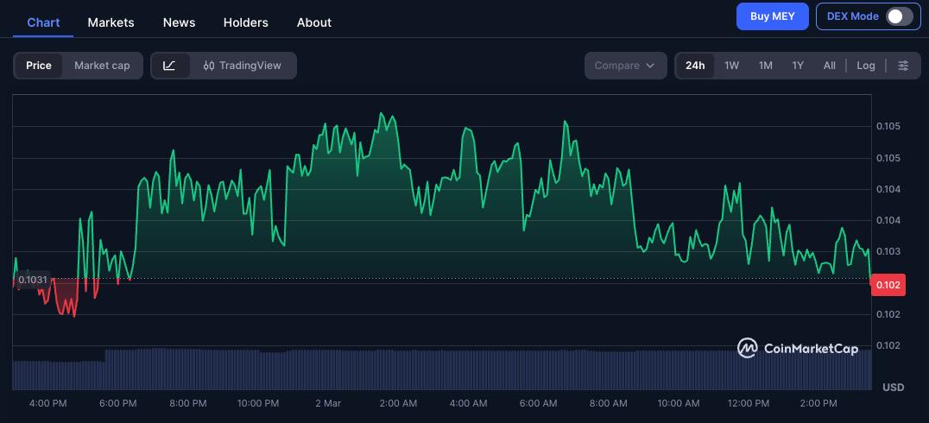The width and height of the screenshot is (929, 423).
Task: Switch to TradingView chart mode
Action: [243, 66]
